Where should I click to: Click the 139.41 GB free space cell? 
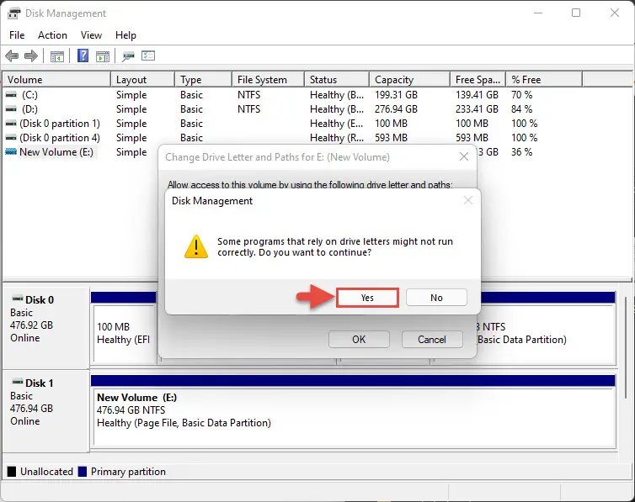pos(477,95)
